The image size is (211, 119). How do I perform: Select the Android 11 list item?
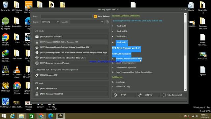click(x=122, y=36)
